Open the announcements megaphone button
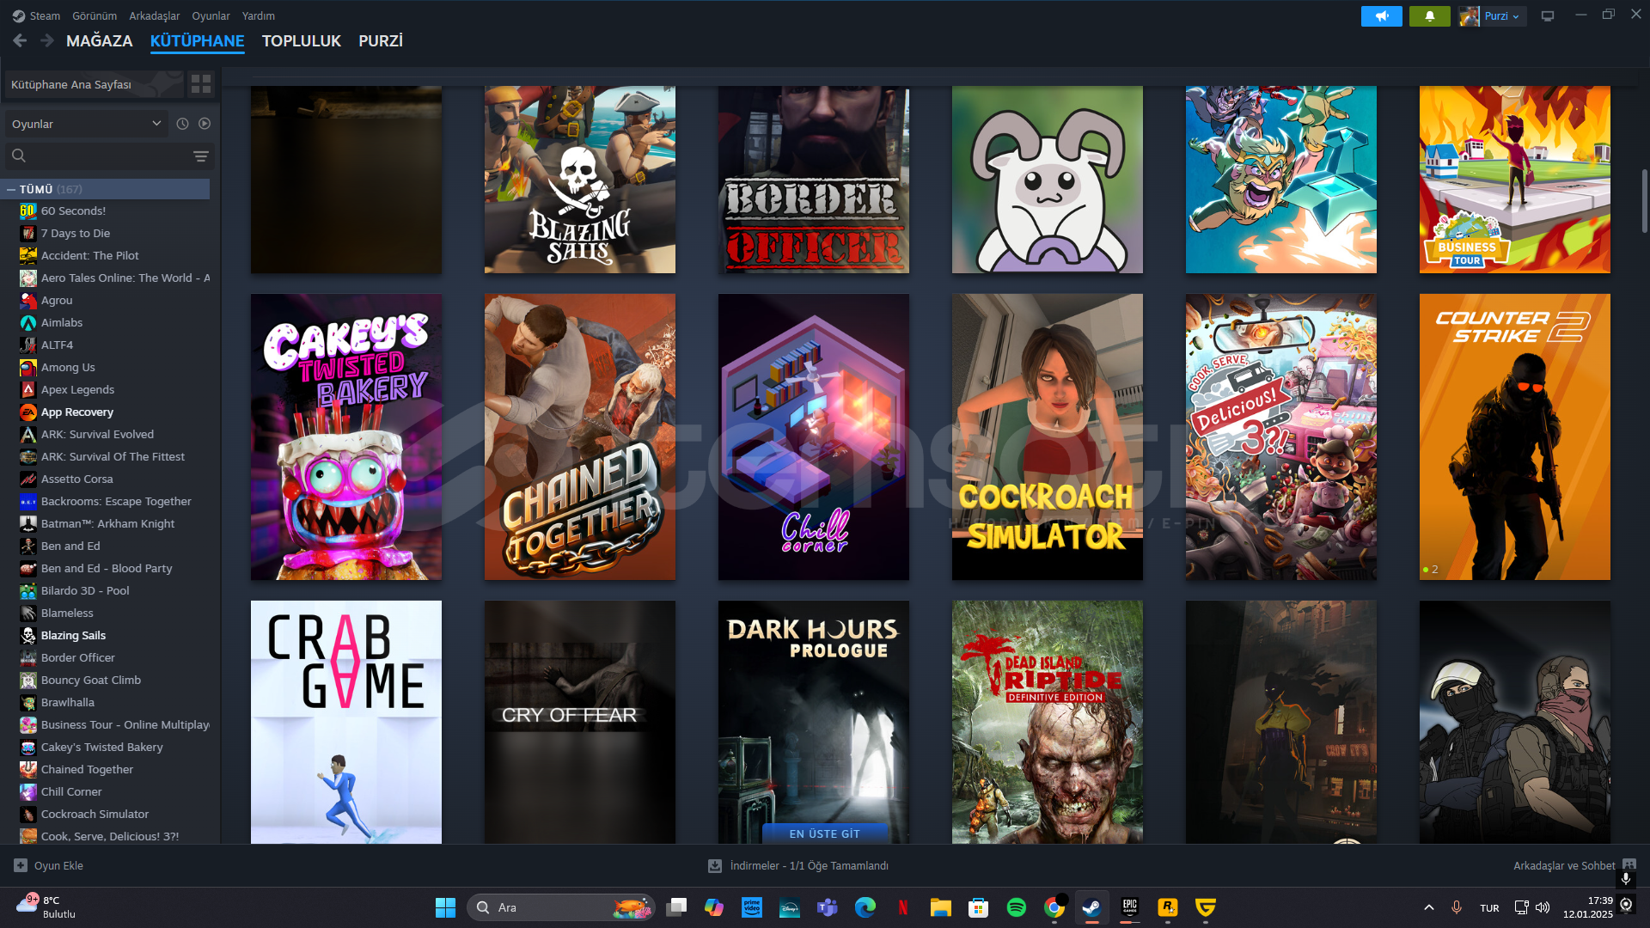The height and width of the screenshot is (928, 1650). coord(1381,16)
